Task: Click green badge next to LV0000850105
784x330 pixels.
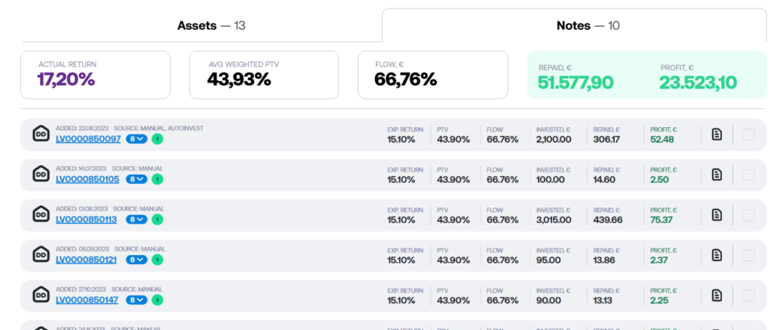Action: 157,179
